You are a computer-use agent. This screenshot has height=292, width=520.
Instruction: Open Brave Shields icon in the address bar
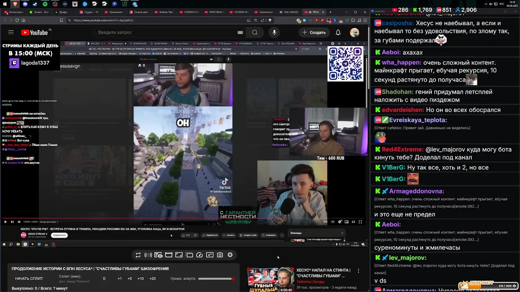(x=269, y=20)
